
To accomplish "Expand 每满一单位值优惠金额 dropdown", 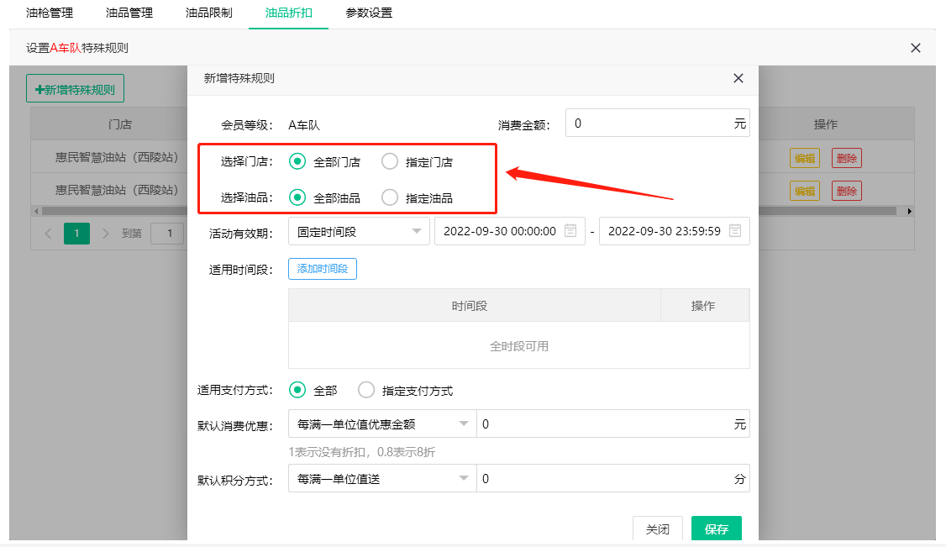I will click(x=381, y=424).
